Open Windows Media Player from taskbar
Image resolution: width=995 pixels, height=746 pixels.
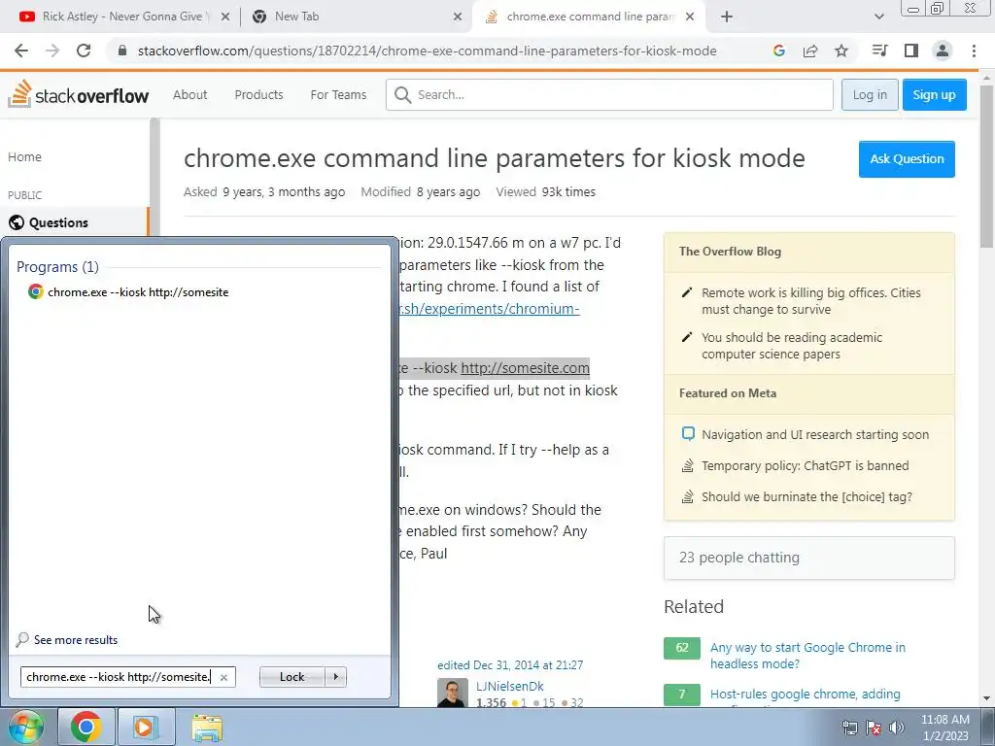(x=145, y=727)
